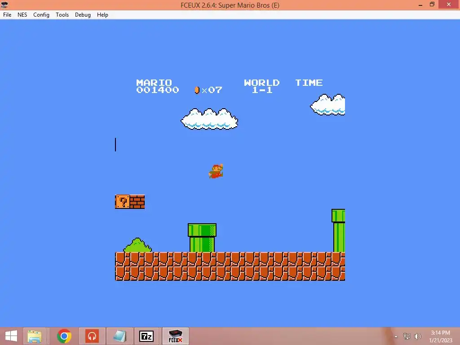Click the coin counter x07
The width and height of the screenshot is (460, 345).
pyautogui.click(x=208, y=90)
